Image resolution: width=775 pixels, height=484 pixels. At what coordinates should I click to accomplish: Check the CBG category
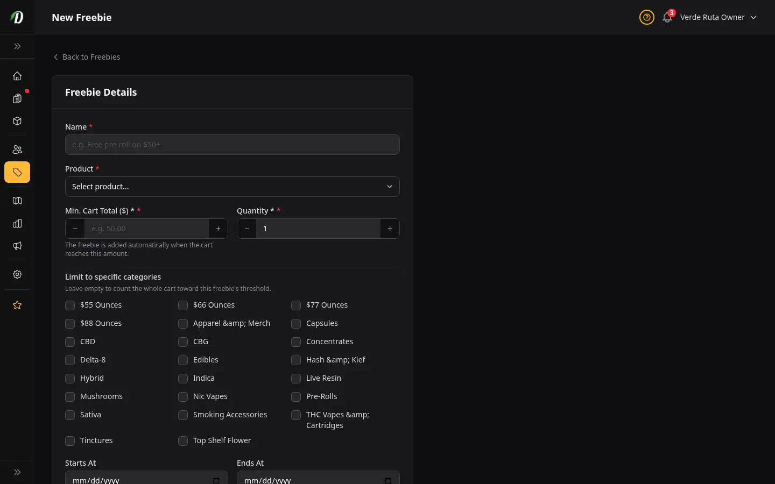coord(183,342)
